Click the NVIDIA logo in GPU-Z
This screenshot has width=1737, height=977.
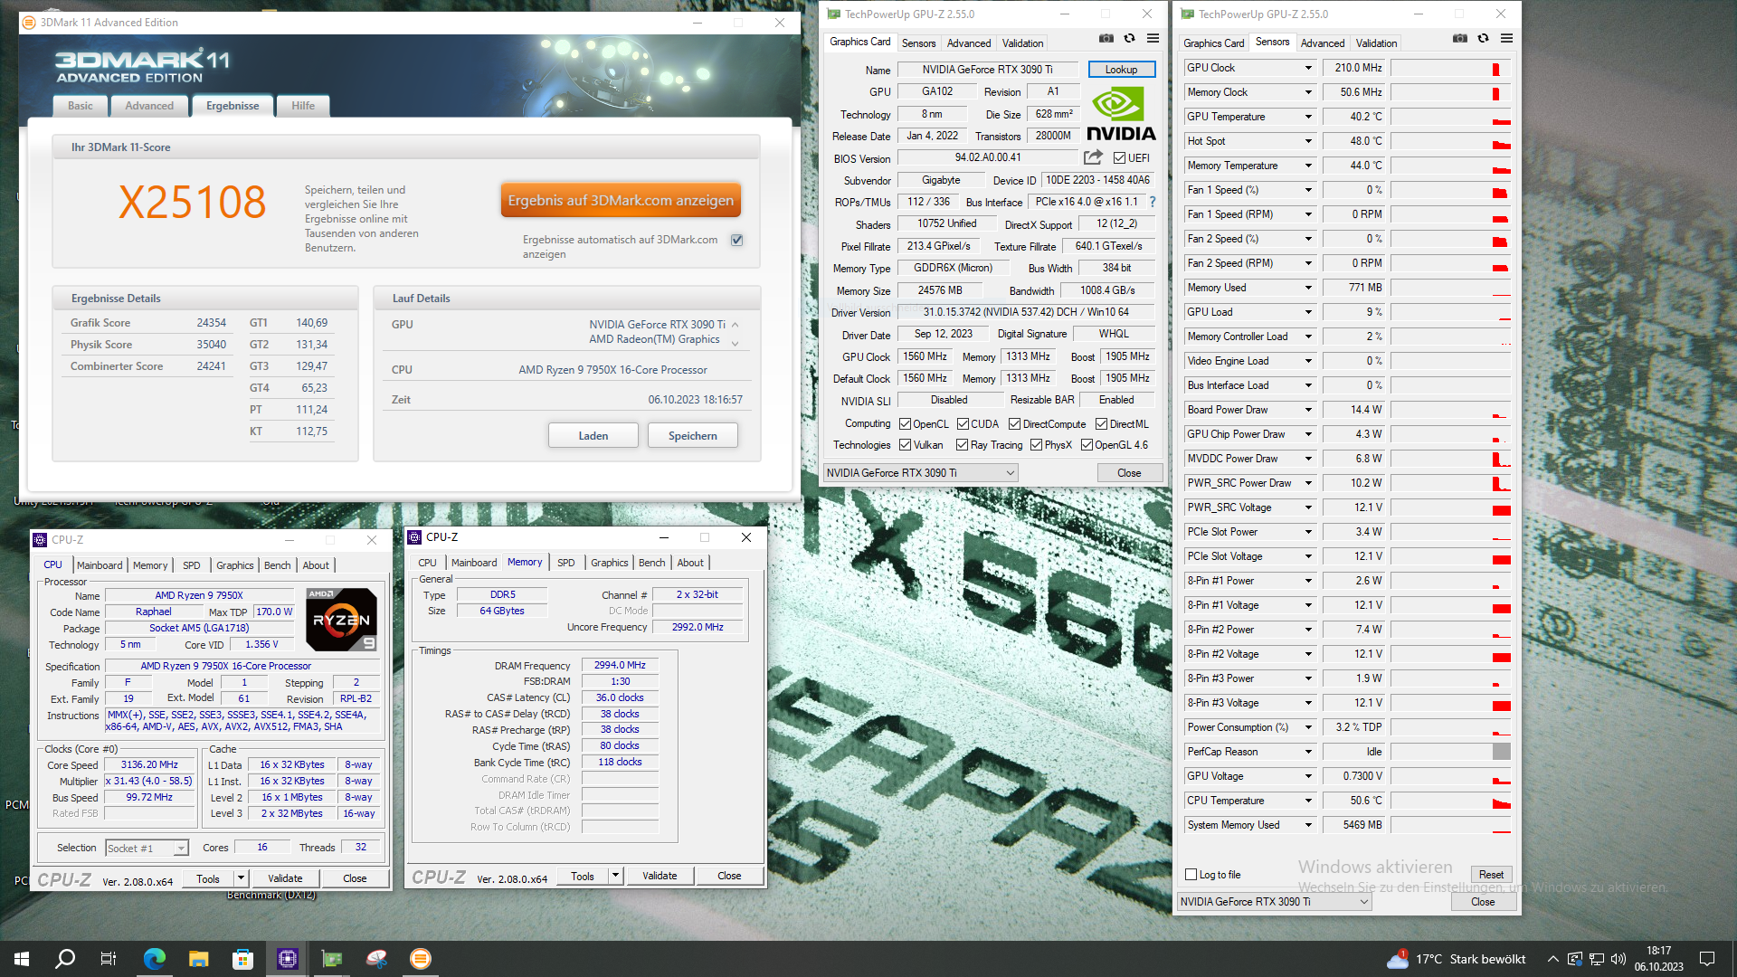pos(1121,115)
